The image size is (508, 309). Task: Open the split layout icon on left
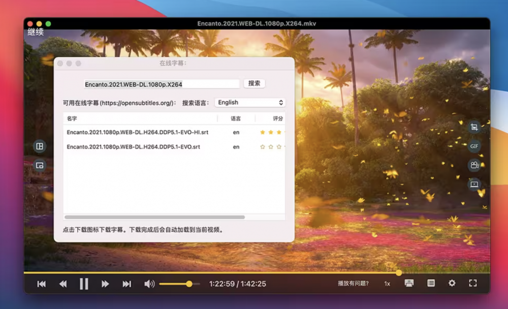[40, 146]
